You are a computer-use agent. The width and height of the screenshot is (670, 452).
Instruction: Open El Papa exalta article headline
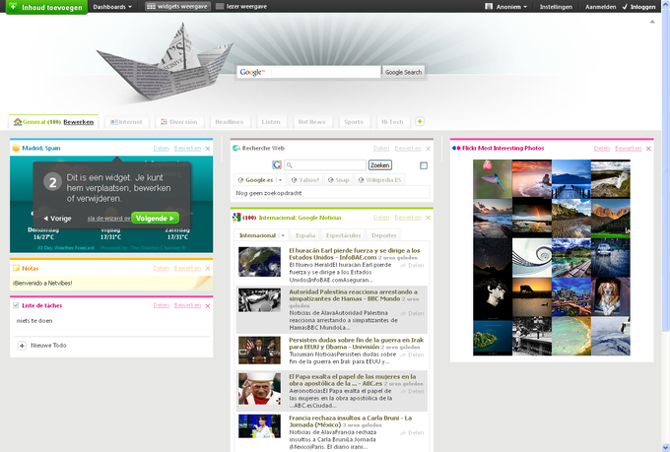pyautogui.click(x=352, y=380)
